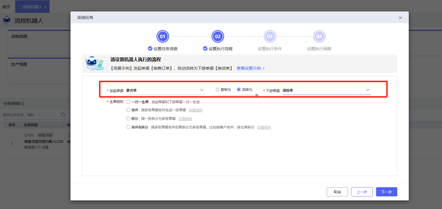Click the step 04 circle
This screenshot has width=442, height=209.
pyautogui.click(x=319, y=36)
